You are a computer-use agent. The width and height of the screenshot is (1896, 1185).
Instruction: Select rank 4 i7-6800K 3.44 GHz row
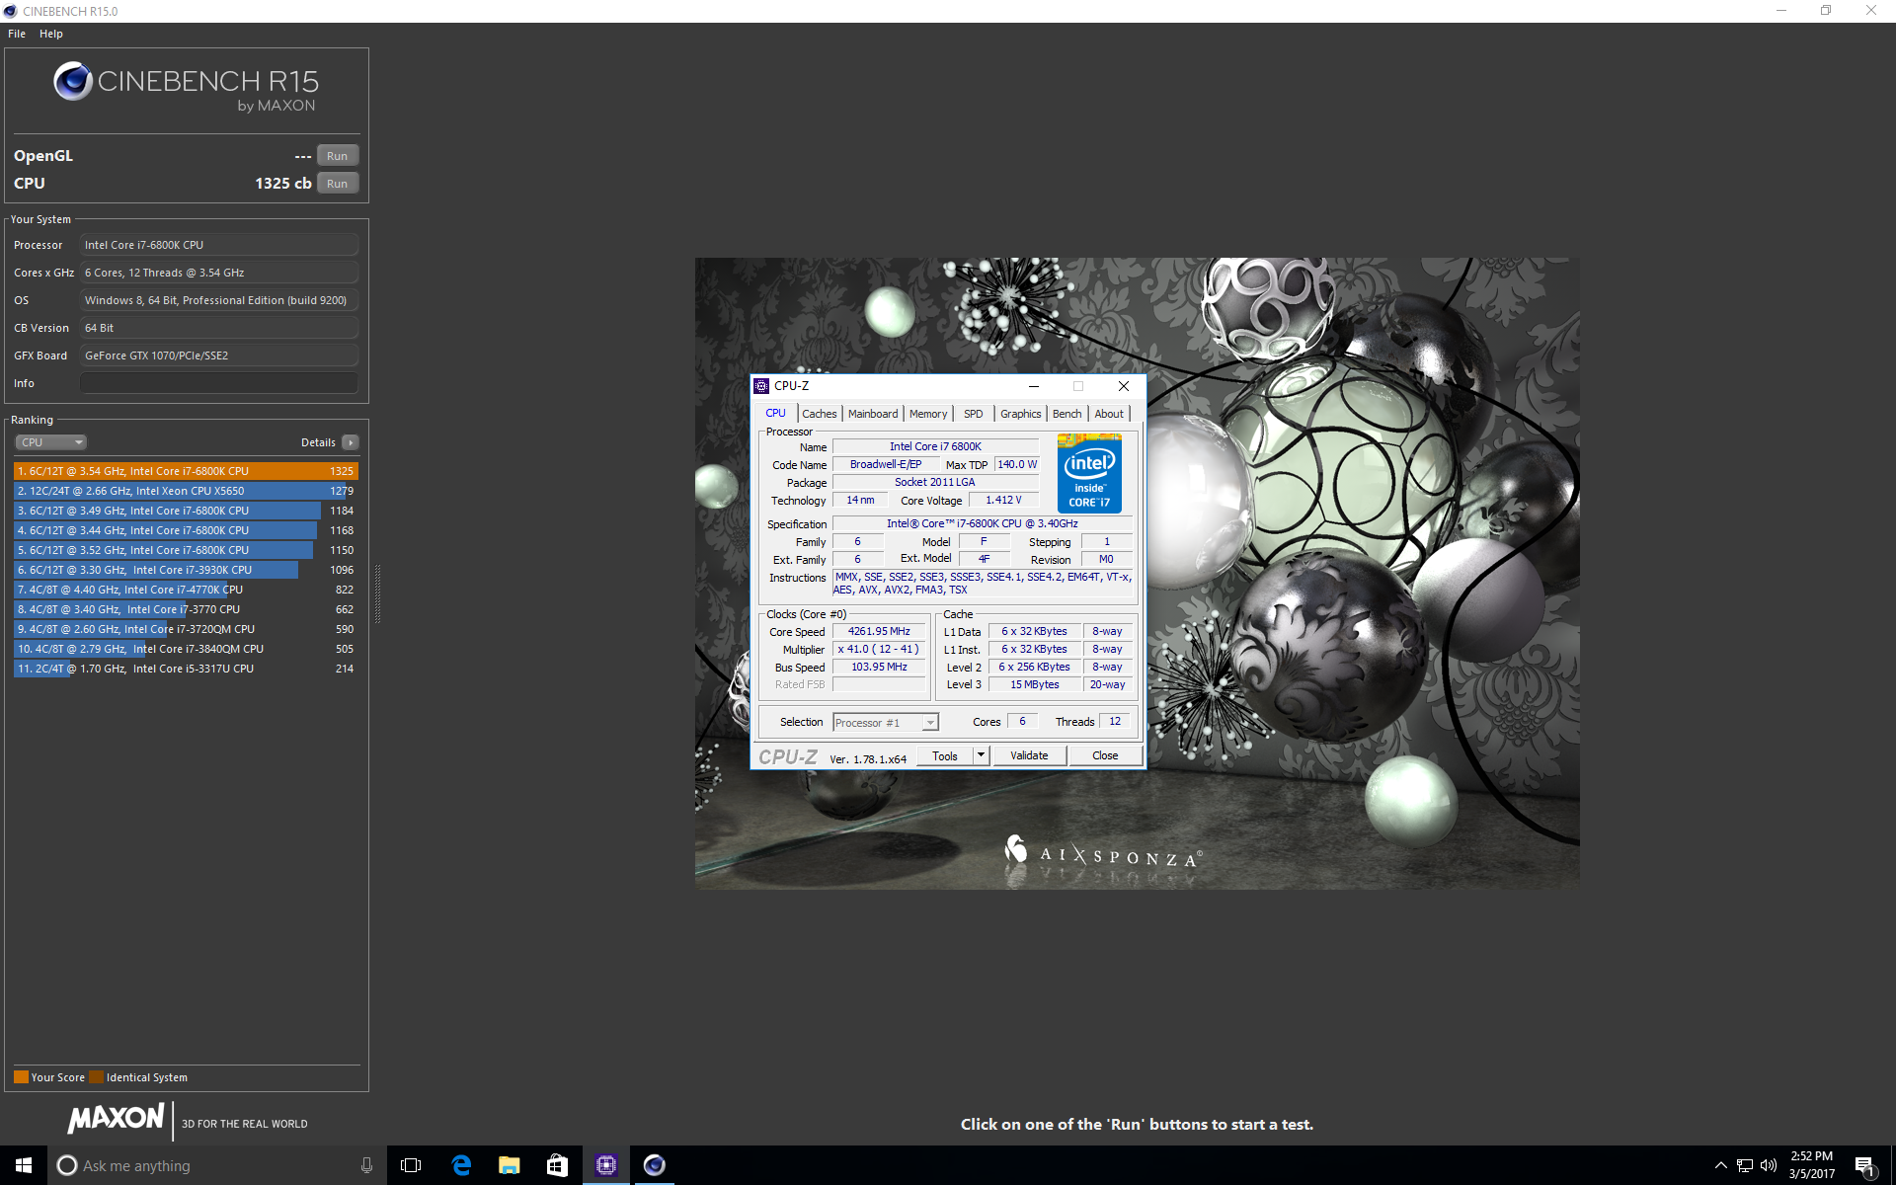pos(186,530)
